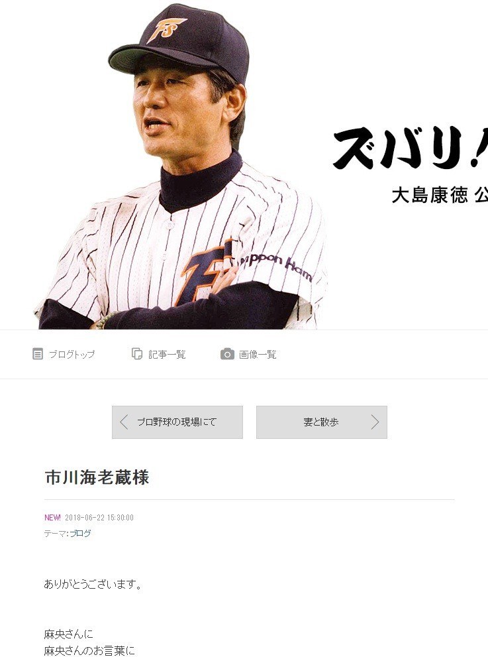Click the NEW! badge beside the date
Viewport: 488px width, 657px height.
click(x=53, y=518)
